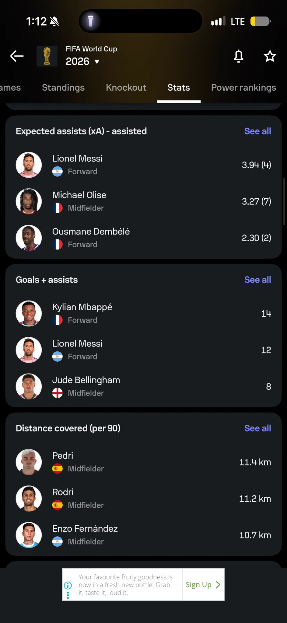Open Rodri's distance covered row

click(x=143, y=499)
